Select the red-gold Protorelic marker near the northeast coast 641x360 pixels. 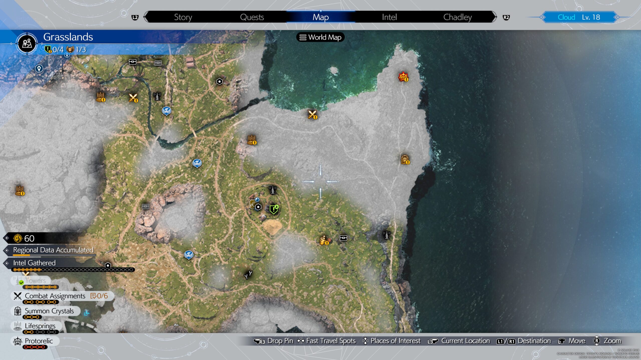[403, 77]
